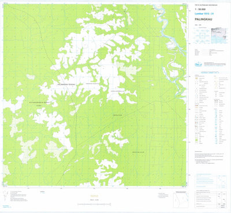Click the blue publisher logo
The width and height of the screenshot is (231, 213).
point(198,64)
